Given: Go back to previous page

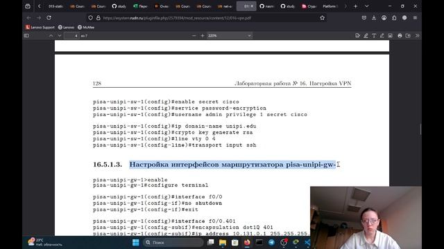Looking at the screenshot, I should 28,18.
